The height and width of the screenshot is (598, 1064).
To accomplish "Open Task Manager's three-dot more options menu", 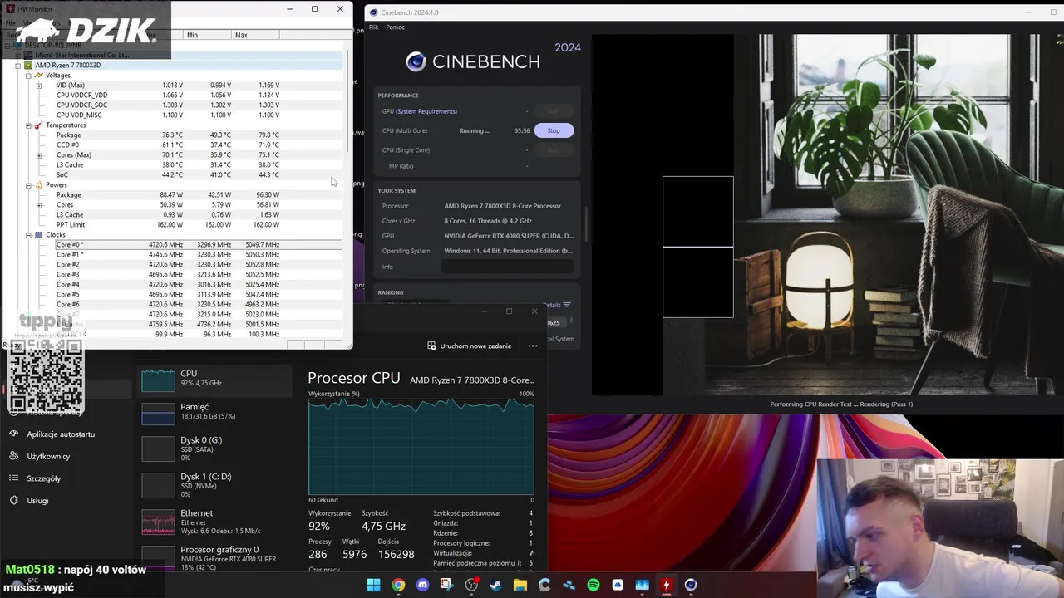I will tap(533, 346).
